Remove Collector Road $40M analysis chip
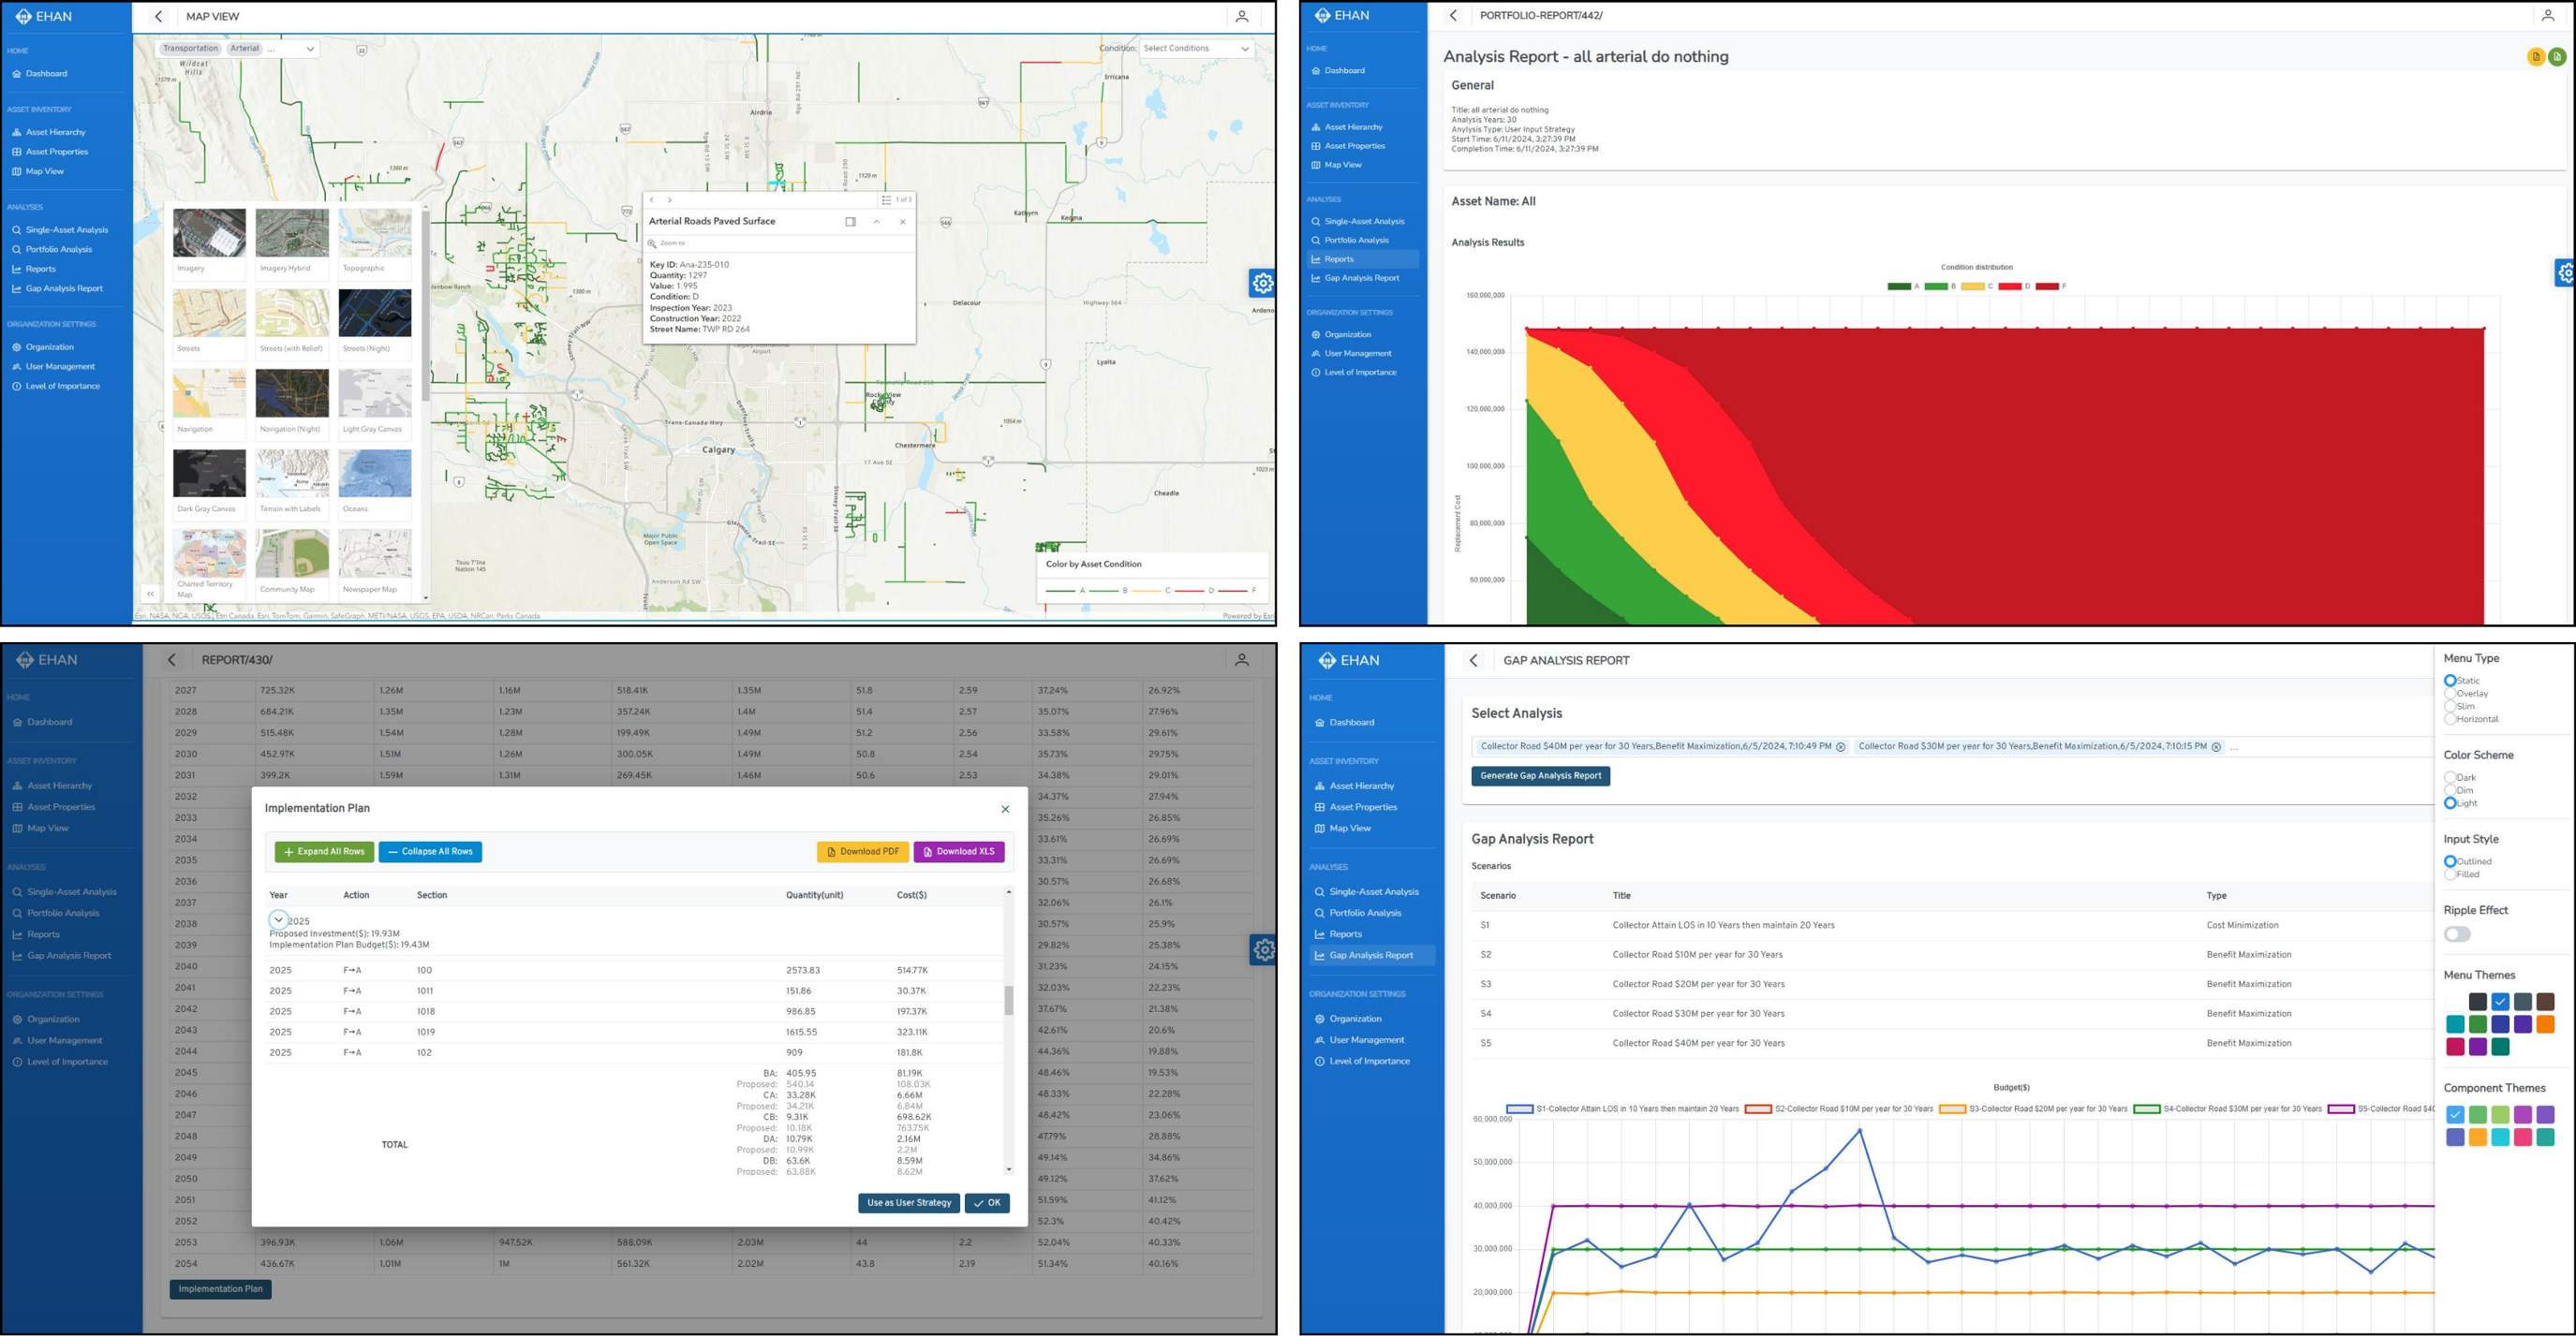The height and width of the screenshot is (1336, 2576). coord(1840,747)
